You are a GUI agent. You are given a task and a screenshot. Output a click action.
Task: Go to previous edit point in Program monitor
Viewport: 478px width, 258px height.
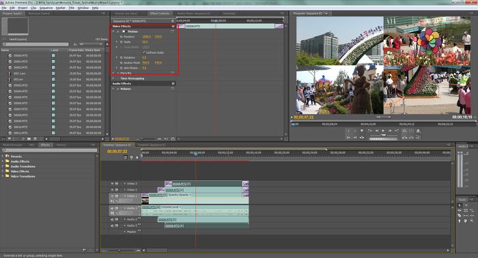[x=370, y=131]
